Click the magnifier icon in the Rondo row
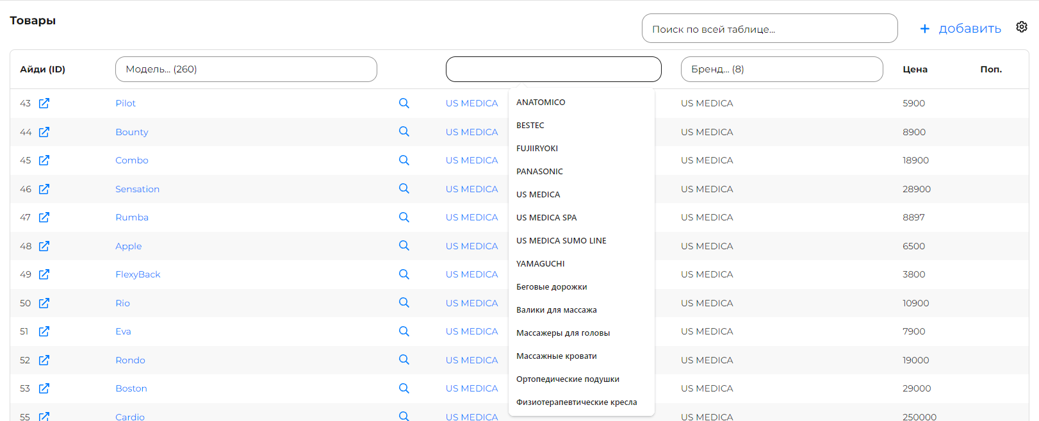1039x421 pixels. pyautogui.click(x=404, y=359)
